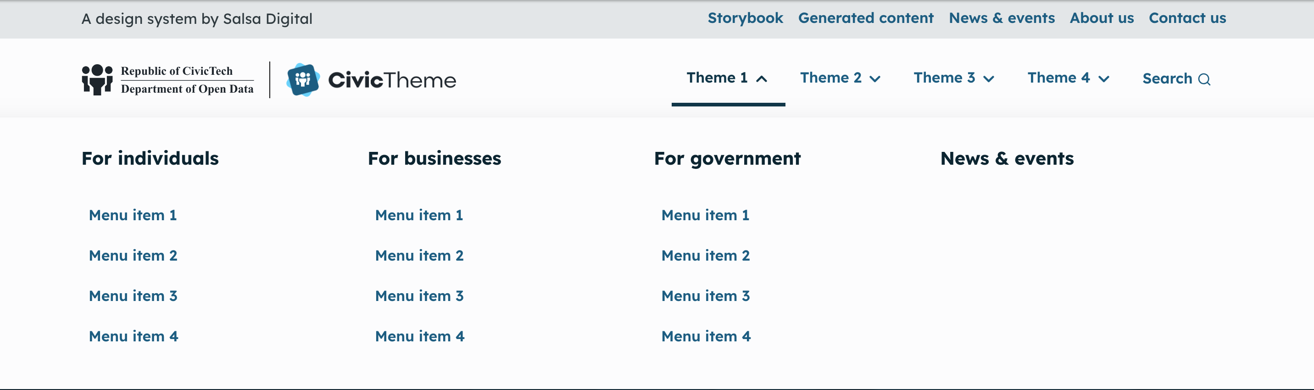This screenshot has width=1314, height=390.
Task: Choose Menu item 1 under For individuals
Action: [x=133, y=215]
